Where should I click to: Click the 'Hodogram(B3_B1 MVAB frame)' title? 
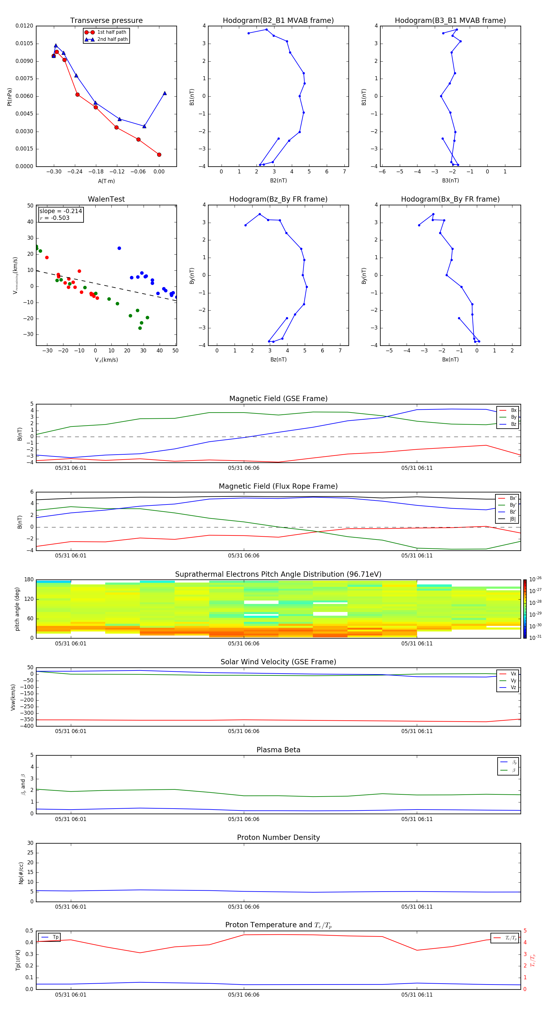[x=450, y=21]
